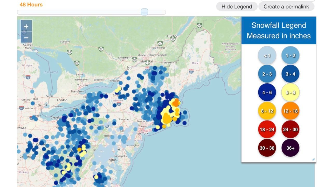Click Create a permalink
The width and height of the screenshot is (332, 187).
(286, 6)
